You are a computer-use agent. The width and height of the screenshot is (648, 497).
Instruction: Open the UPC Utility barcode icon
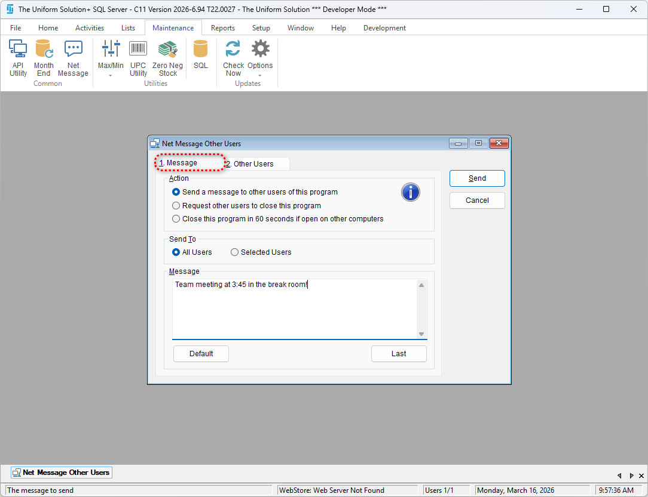coord(138,58)
